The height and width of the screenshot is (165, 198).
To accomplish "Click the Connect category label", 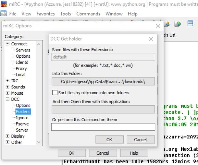I will click(19, 44).
